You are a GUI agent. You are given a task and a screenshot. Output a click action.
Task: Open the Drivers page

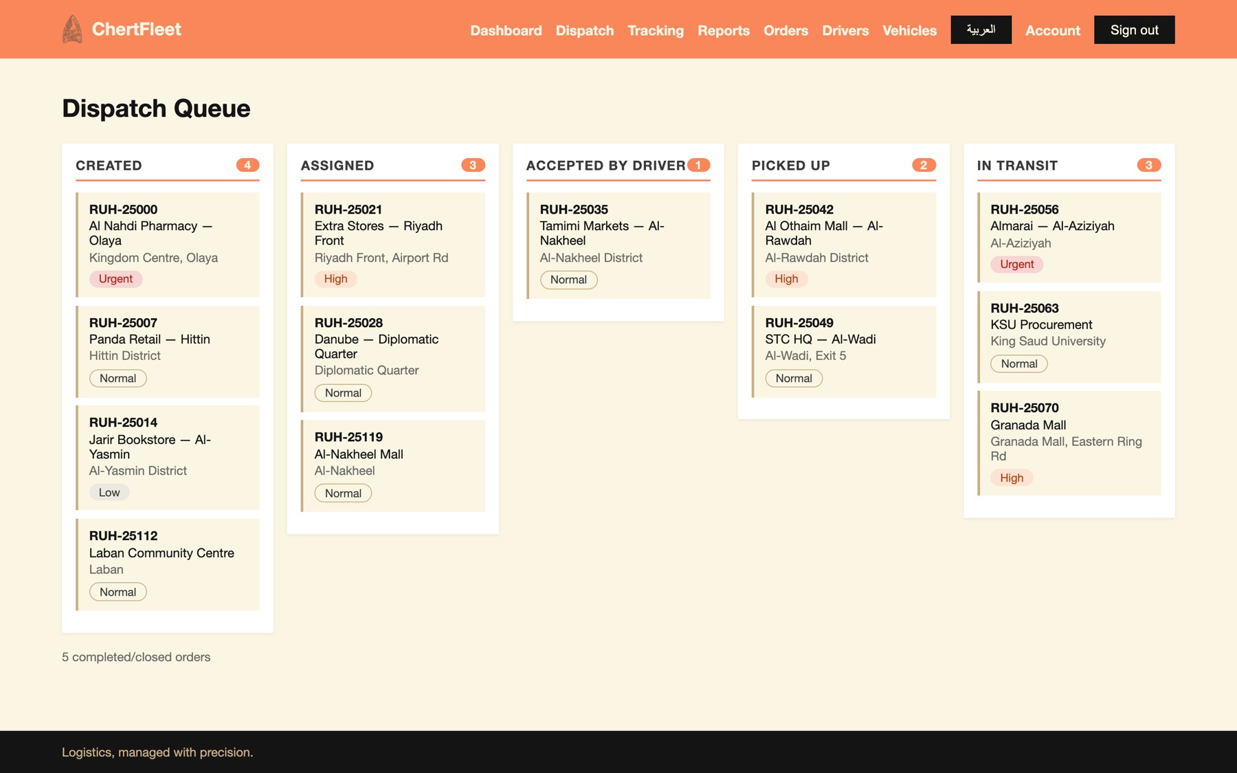pos(845,30)
